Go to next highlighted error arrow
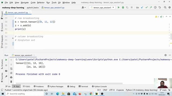Screen dimensions: 172x96 tap(170, 17)
